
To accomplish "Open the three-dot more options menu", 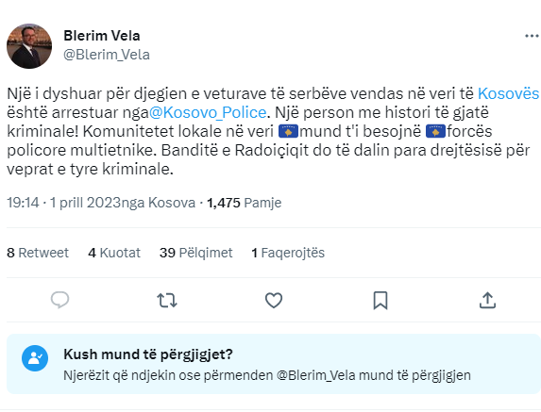I will [532, 36].
